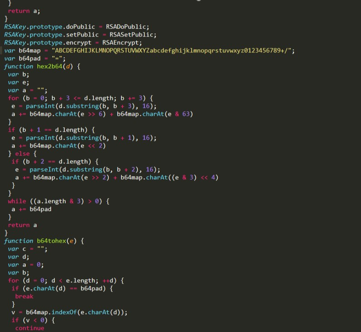
Task: Click the 'v = b64map.indexOf' line
Action: click(69, 312)
